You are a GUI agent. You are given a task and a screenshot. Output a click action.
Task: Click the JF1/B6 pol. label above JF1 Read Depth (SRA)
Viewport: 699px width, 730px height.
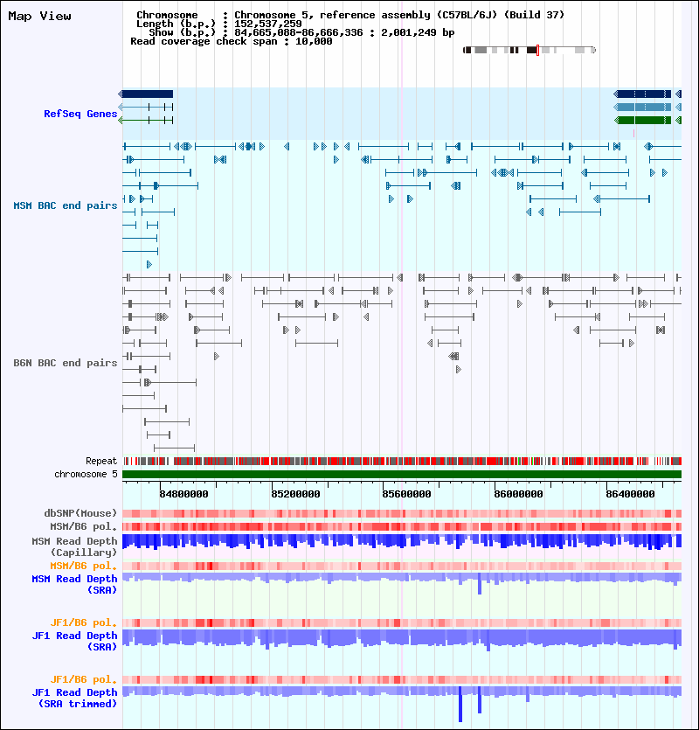(x=84, y=622)
